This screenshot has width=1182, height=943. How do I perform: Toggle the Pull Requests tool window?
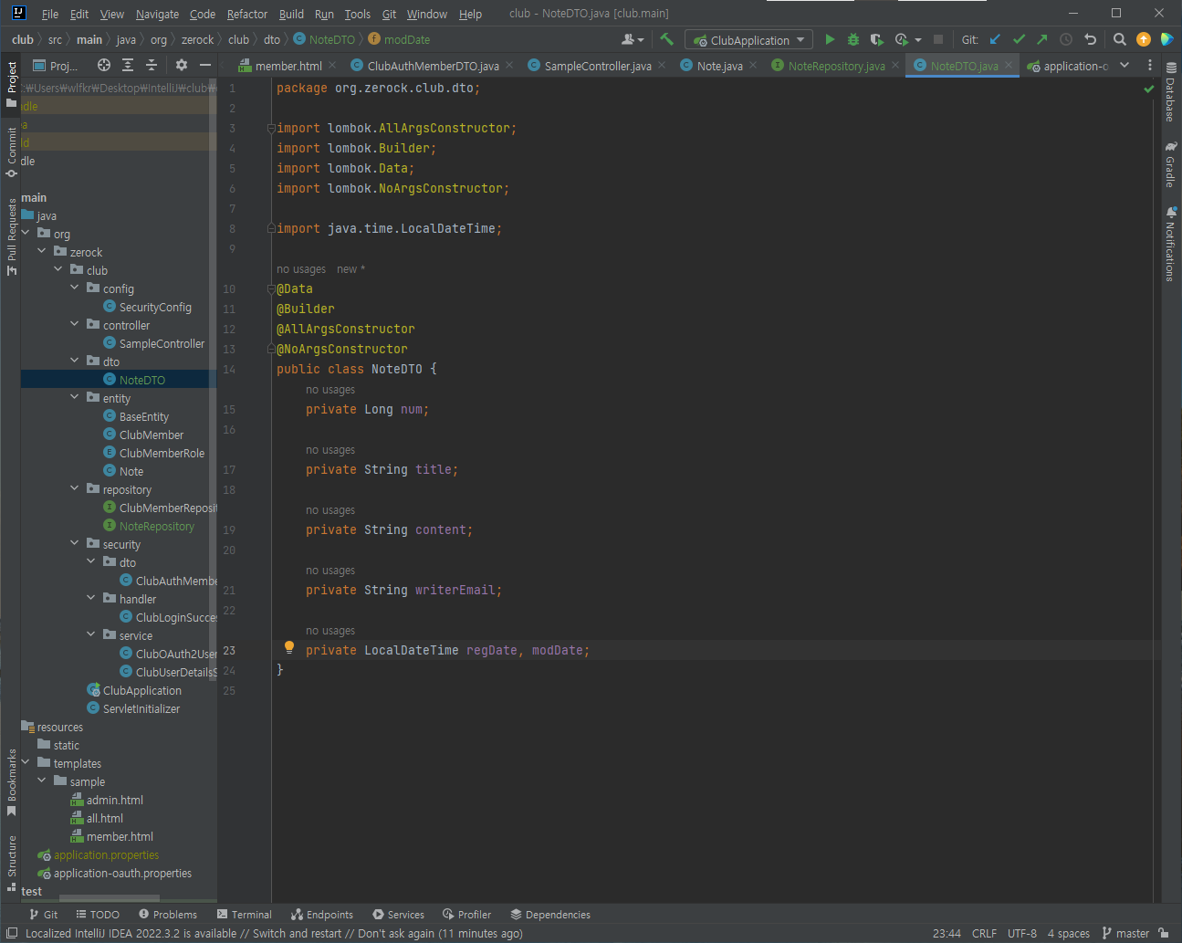point(11,236)
